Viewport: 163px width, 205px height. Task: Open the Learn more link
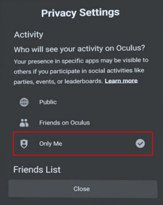(121, 81)
